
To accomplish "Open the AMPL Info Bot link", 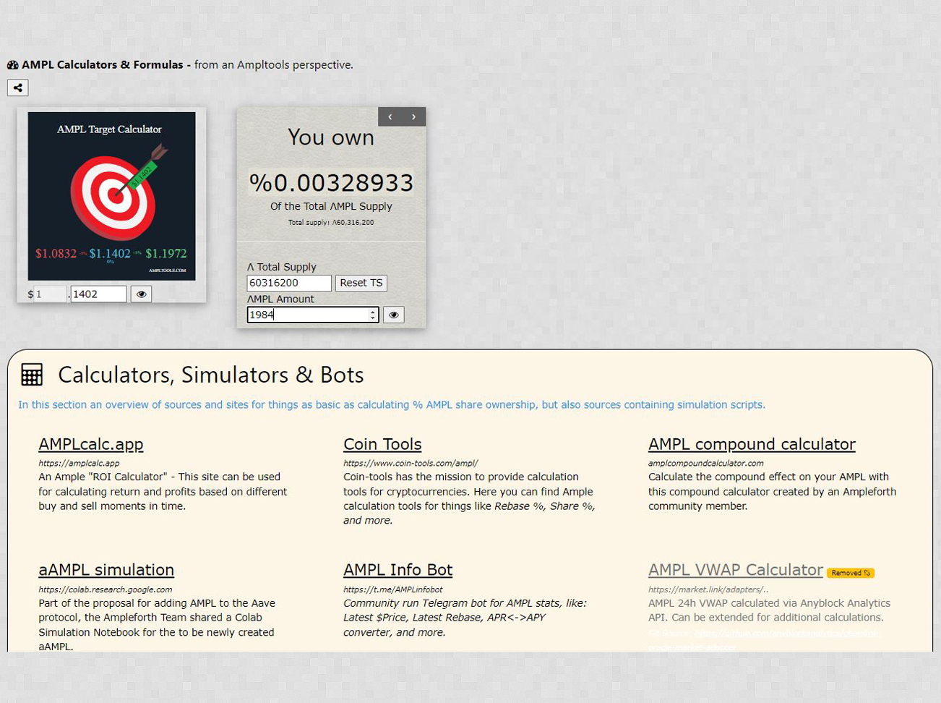I will [398, 570].
